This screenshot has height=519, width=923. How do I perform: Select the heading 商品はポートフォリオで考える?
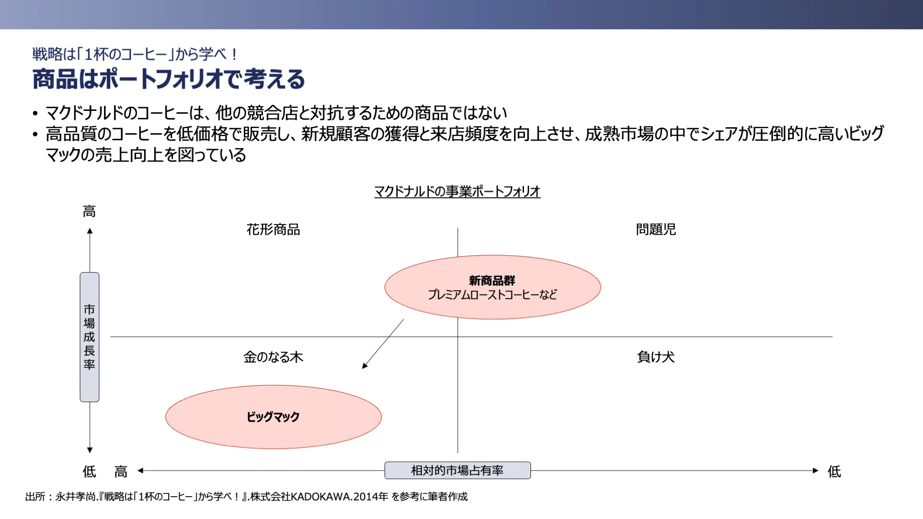click(169, 79)
